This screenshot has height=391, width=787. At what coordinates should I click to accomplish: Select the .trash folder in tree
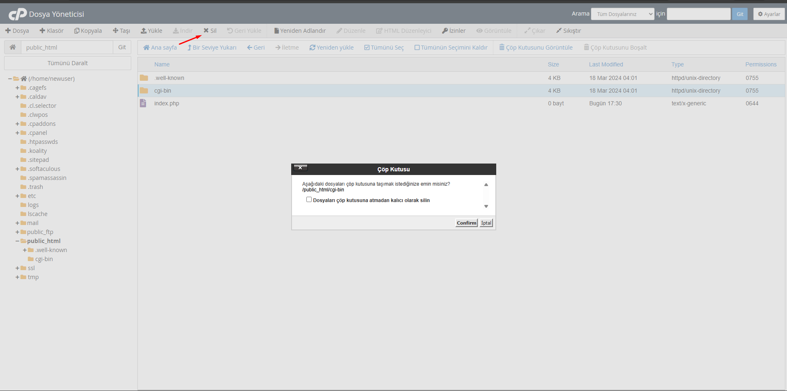pyautogui.click(x=35, y=187)
